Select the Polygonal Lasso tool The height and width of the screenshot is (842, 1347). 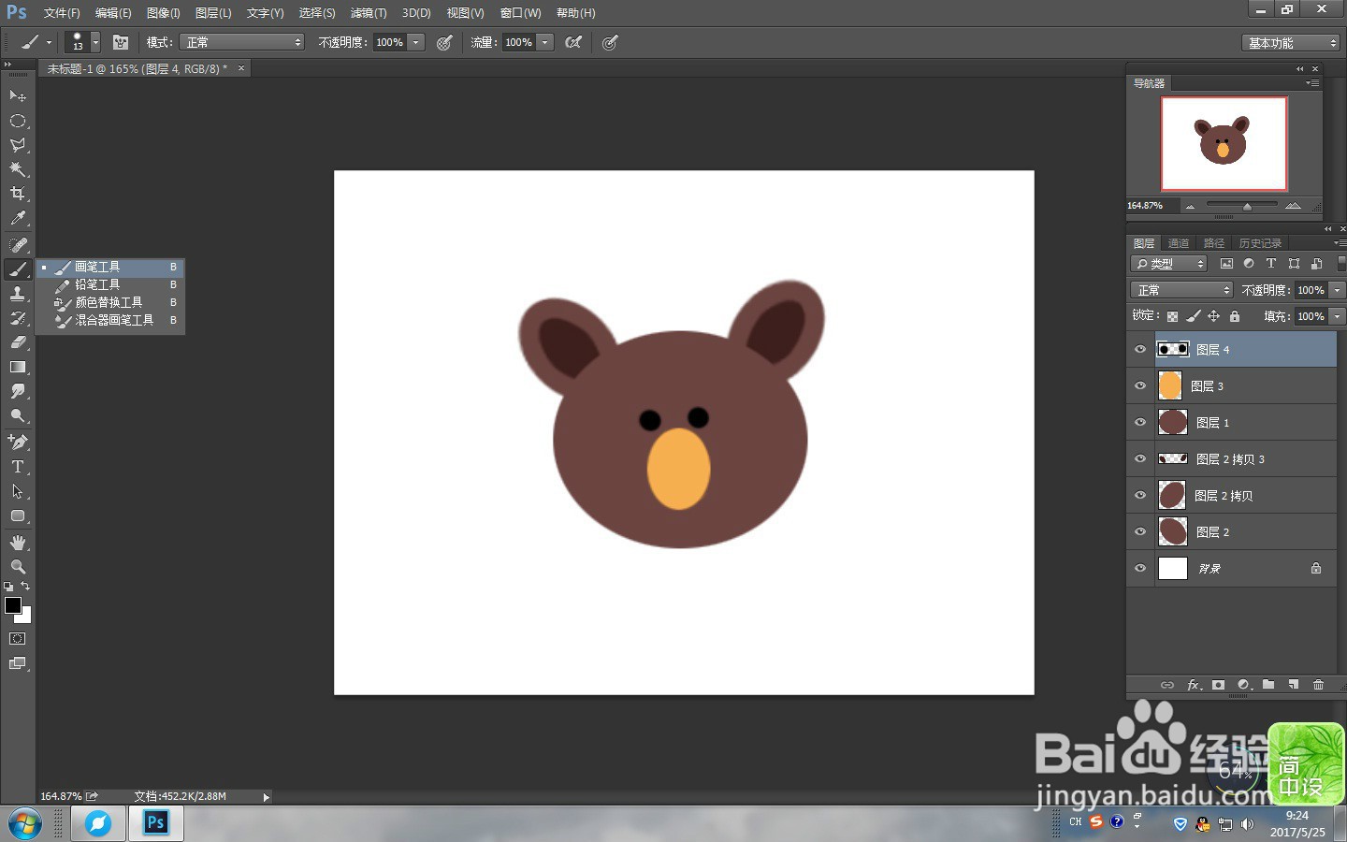tap(18, 145)
